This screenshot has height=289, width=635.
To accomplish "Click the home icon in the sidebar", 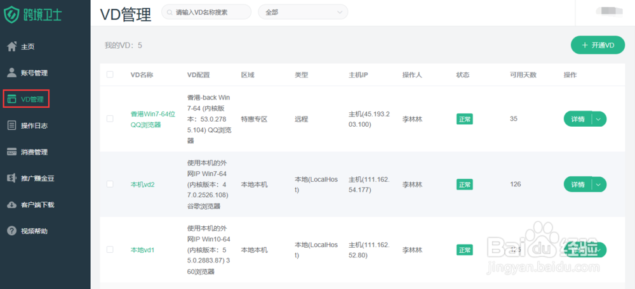I will (x=11, y=46).
